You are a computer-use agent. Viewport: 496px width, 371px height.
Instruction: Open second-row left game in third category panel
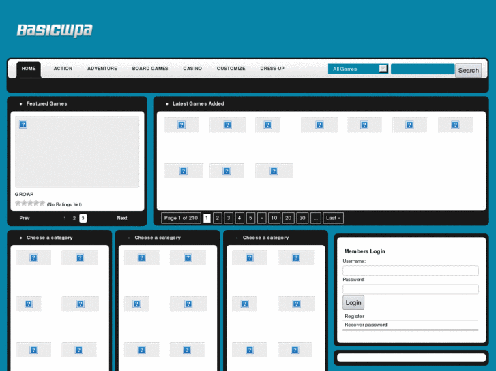(x=244, y=304)
